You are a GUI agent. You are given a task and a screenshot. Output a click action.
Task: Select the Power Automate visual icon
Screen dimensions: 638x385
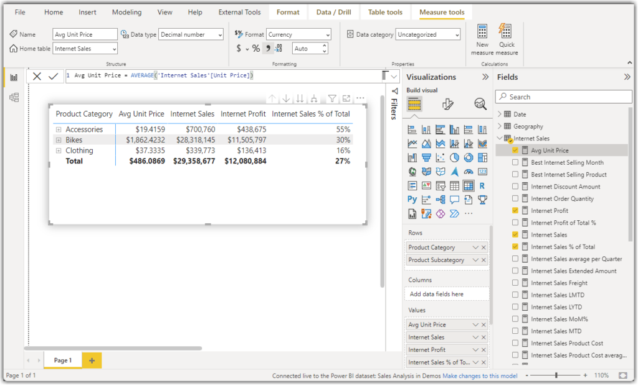coord(454,213)
